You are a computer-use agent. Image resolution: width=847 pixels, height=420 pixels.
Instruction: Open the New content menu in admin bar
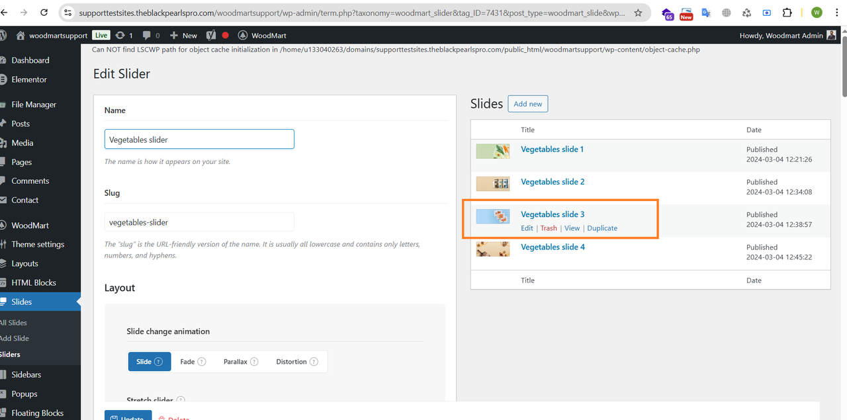coord(183,35)
